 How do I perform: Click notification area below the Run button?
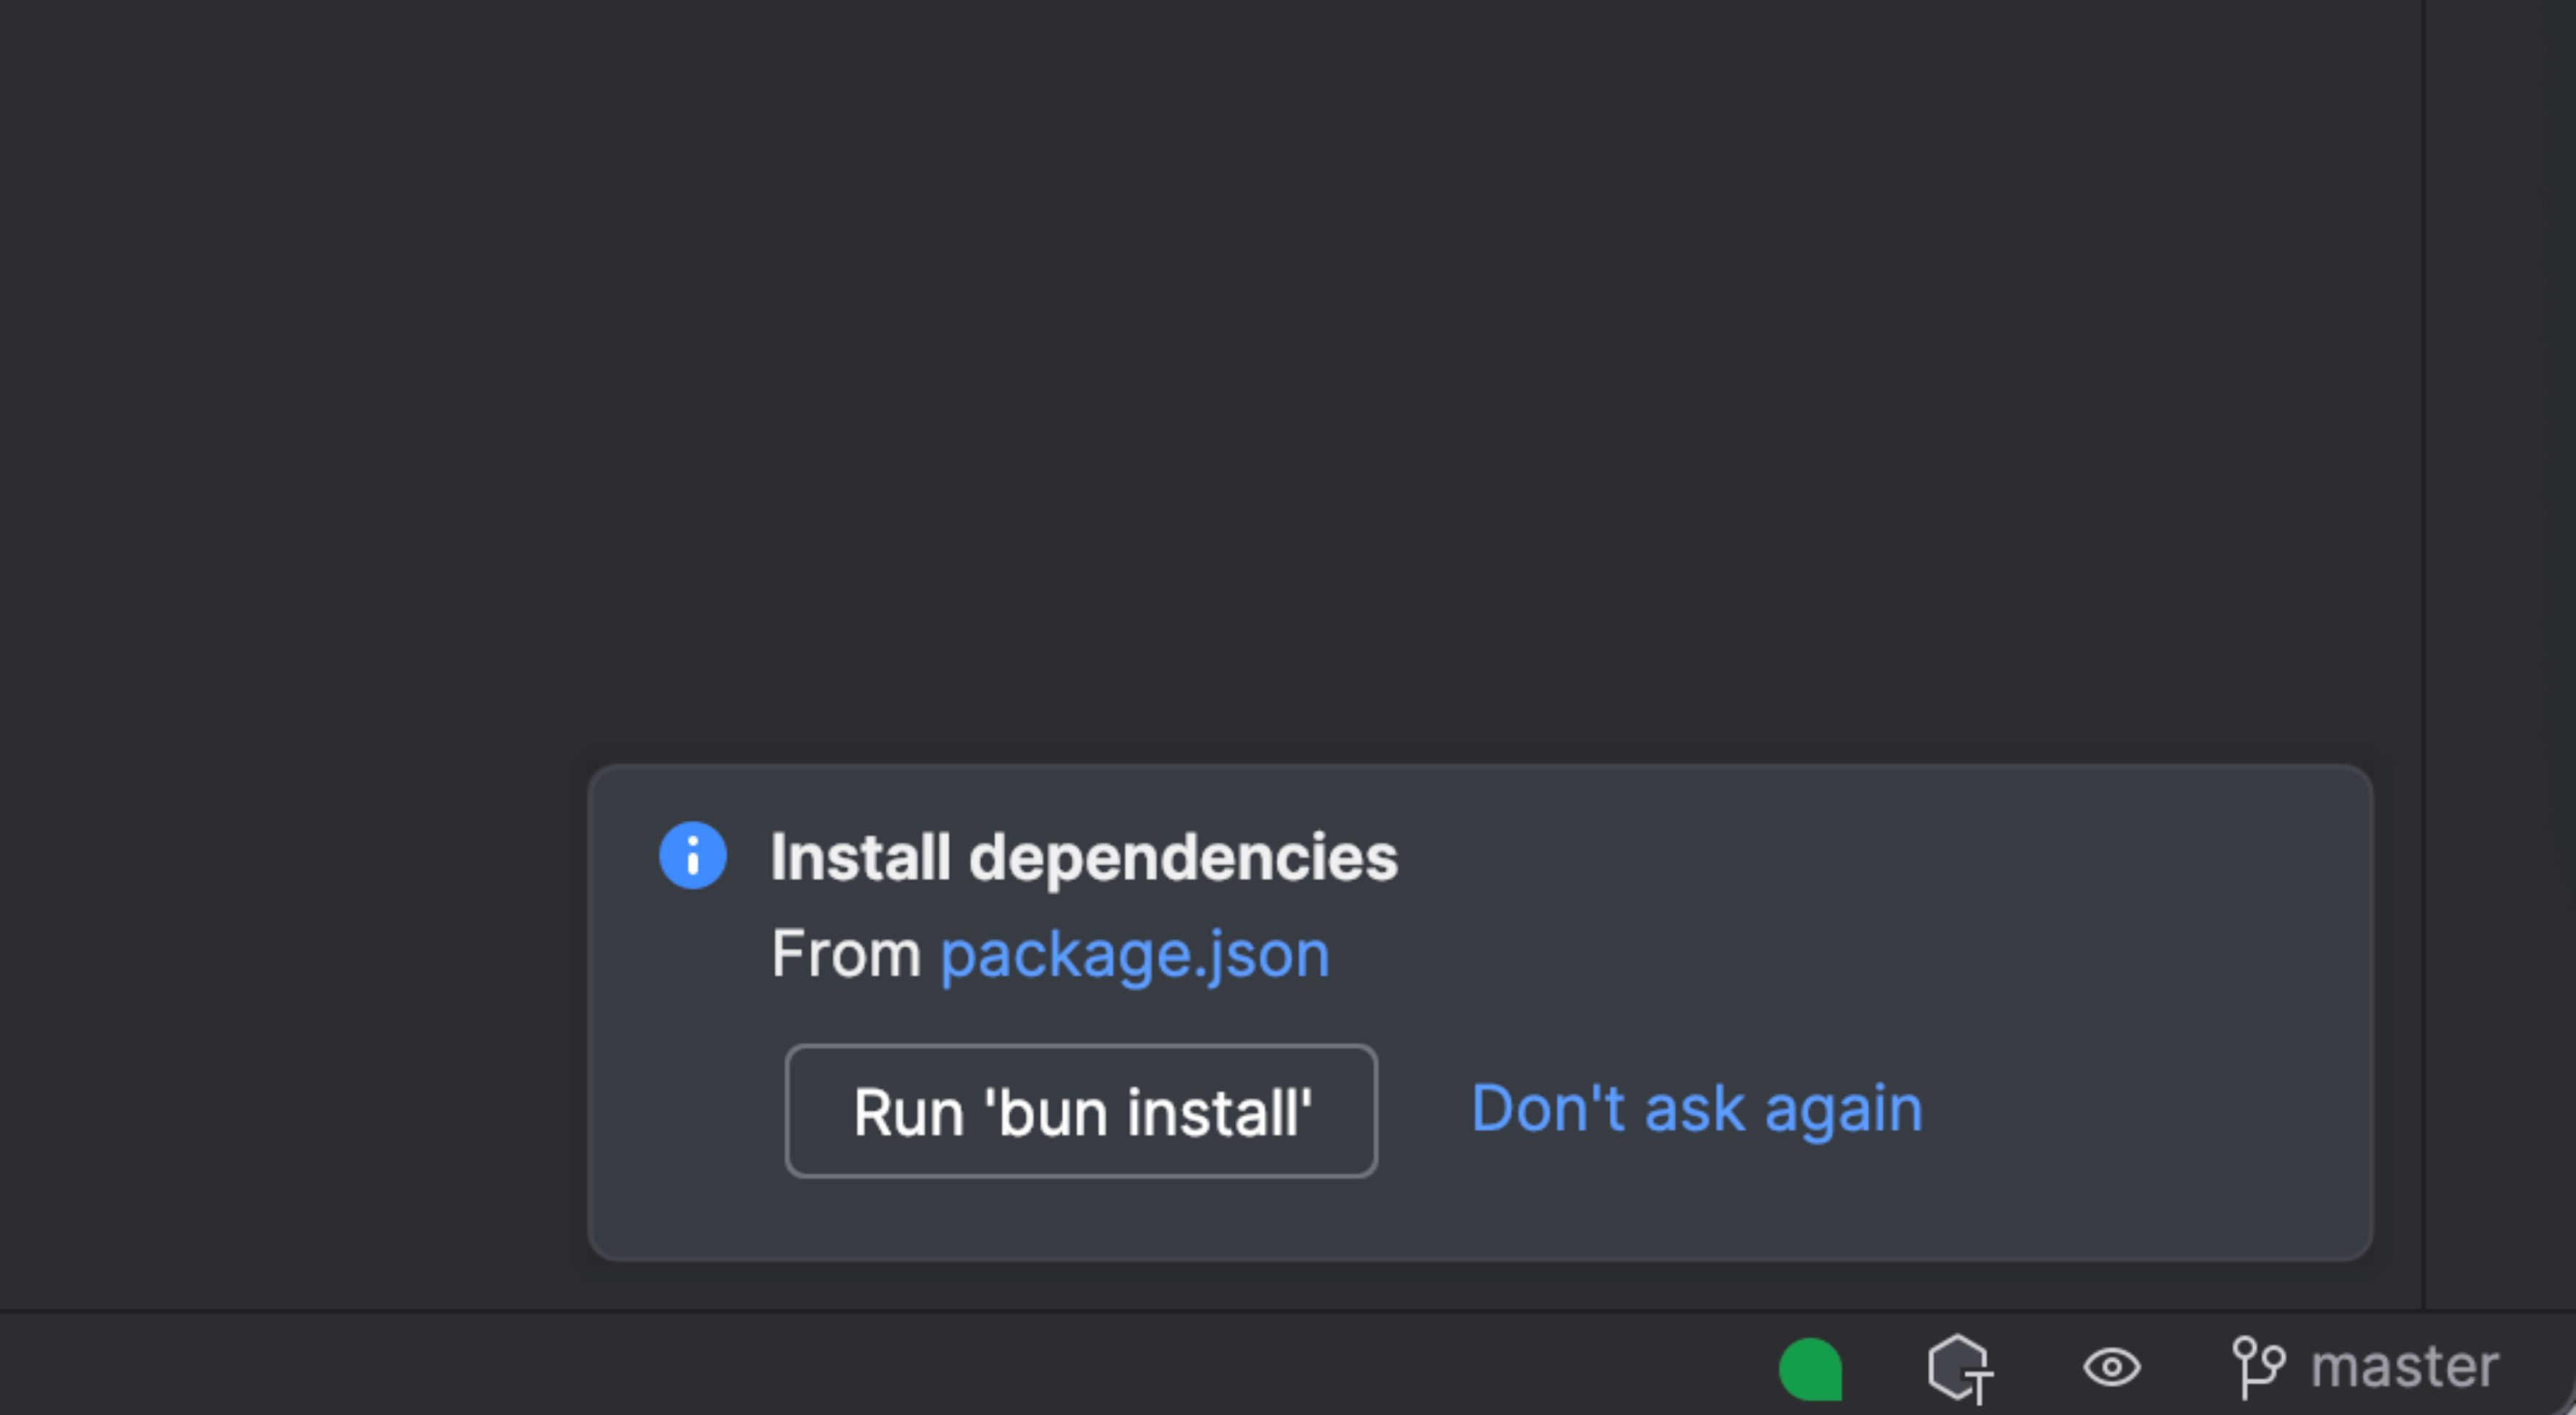1081,1218
